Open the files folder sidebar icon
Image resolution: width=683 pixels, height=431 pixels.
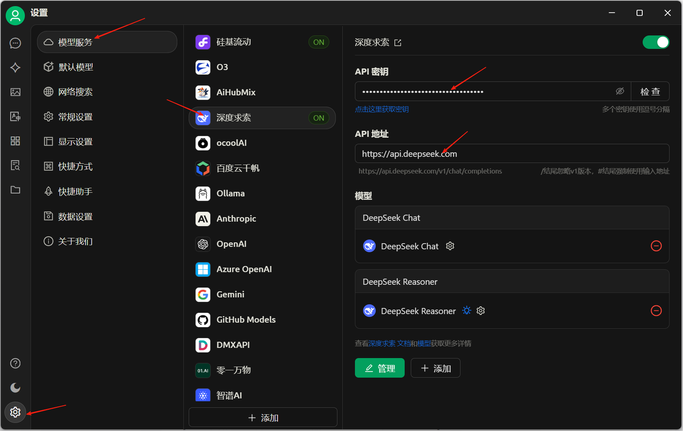(15, 190)
